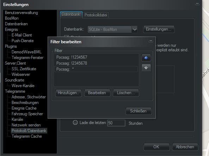Close the filter dialog via Schließen

point(139,111)
